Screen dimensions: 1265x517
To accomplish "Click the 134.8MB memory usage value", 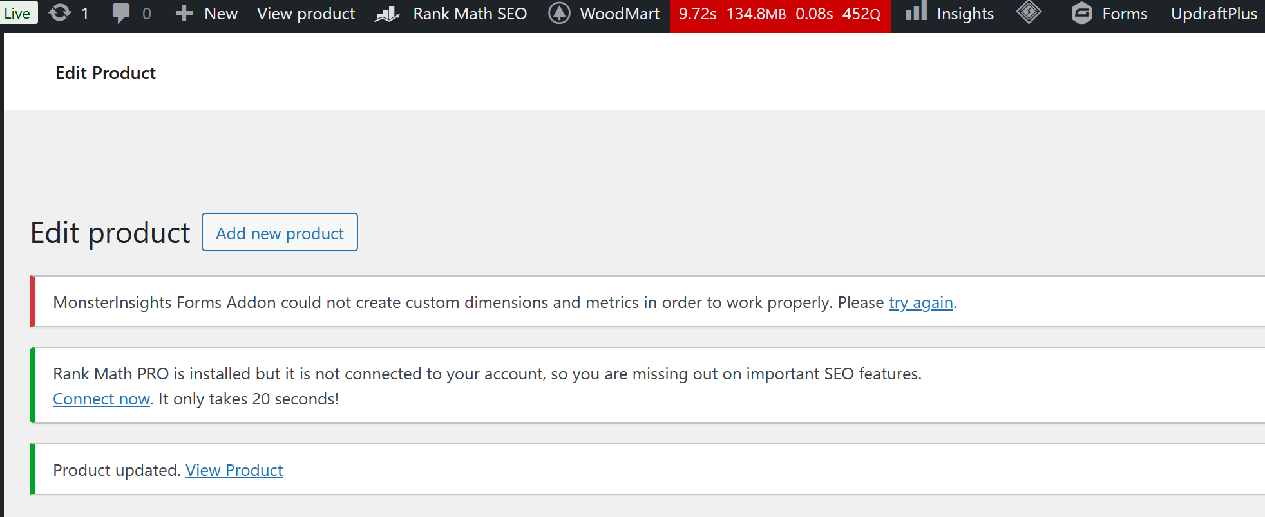I will (x=756, y=14).
